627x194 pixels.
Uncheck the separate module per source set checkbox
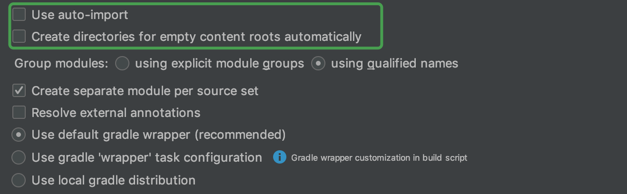point(19,91)
